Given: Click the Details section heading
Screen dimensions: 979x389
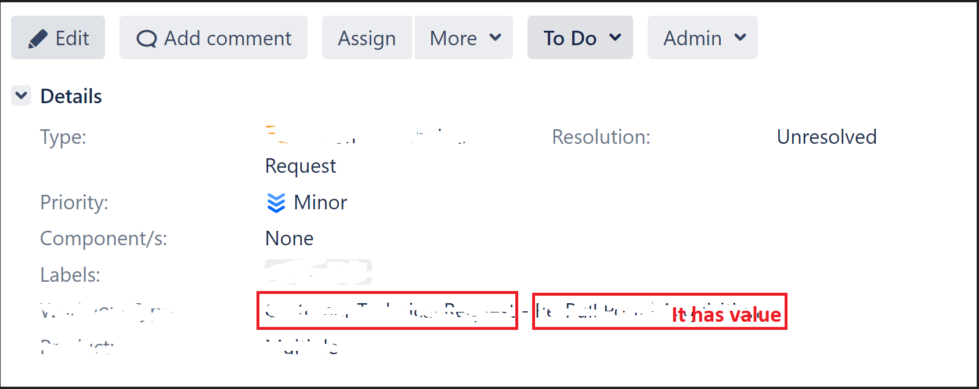Looking at the screenshot, I should (71, 96).
